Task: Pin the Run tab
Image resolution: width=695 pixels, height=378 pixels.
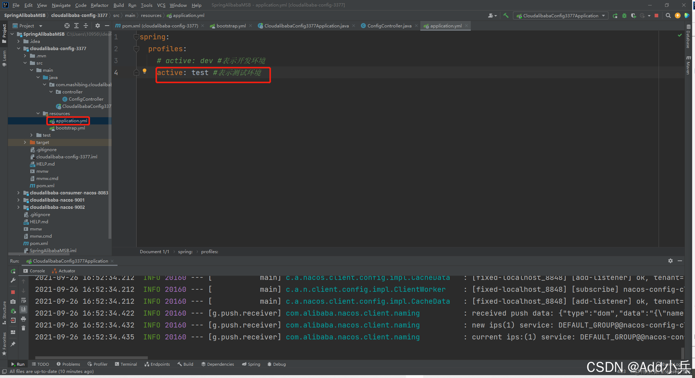Action: [13, 344]
